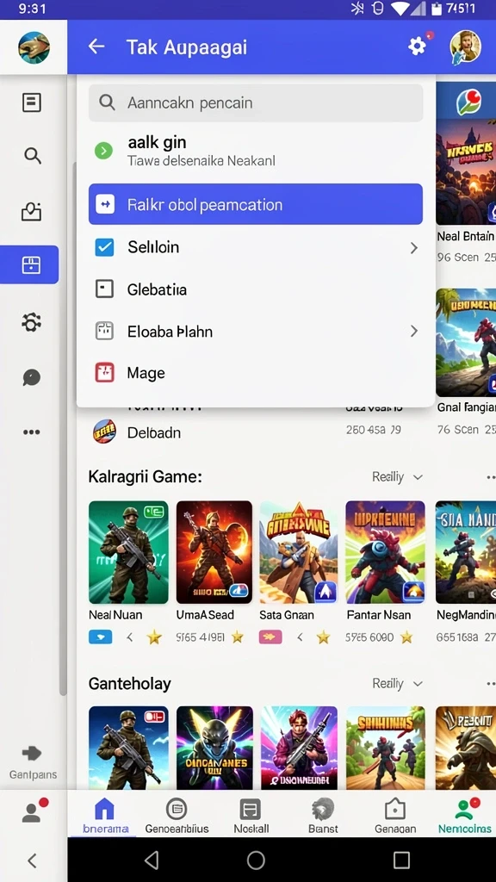This screenshot has height=882, width=496.
Task: Click the Glebatiia square icon
Action: click(104, 289)
